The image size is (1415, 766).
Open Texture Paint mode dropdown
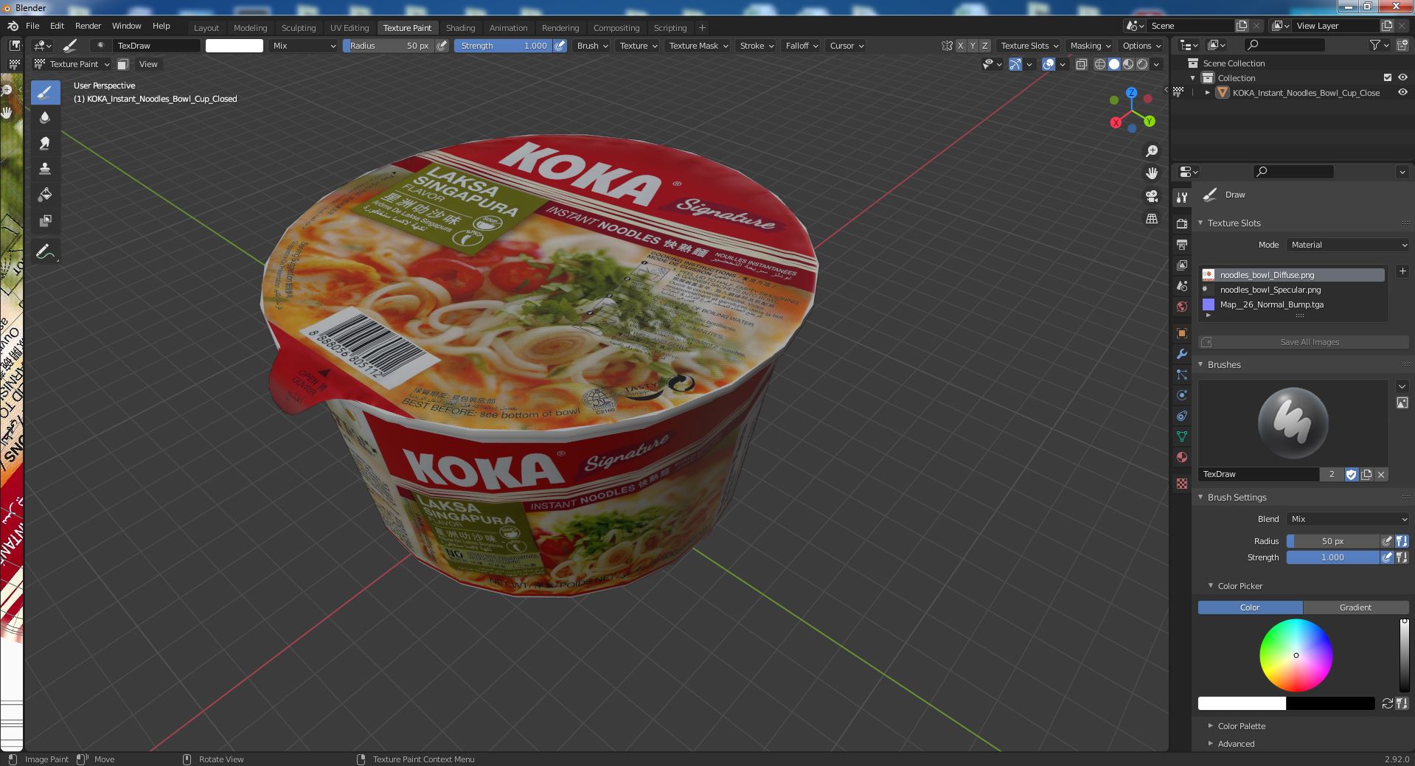73,64
